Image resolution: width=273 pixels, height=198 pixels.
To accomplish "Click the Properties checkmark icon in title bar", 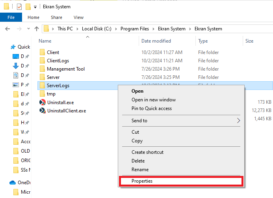I will tap(19, 7).
